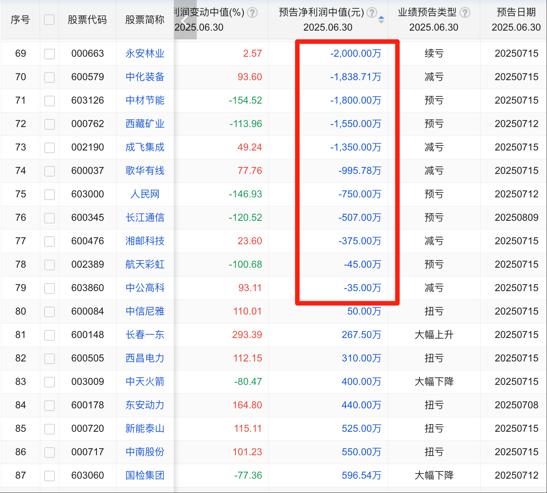Click net profit value -1,838.71万
Image resolution: width=547 pixels, height=493 pixels.
(x=356, y=77)
